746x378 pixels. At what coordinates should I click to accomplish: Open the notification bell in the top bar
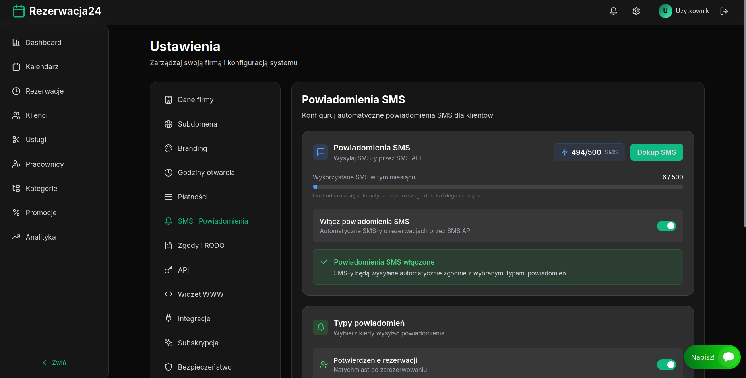click(613, 11)
